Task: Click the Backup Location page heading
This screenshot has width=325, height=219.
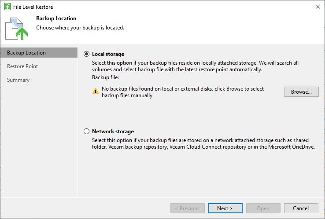Action: coord(56,18)
